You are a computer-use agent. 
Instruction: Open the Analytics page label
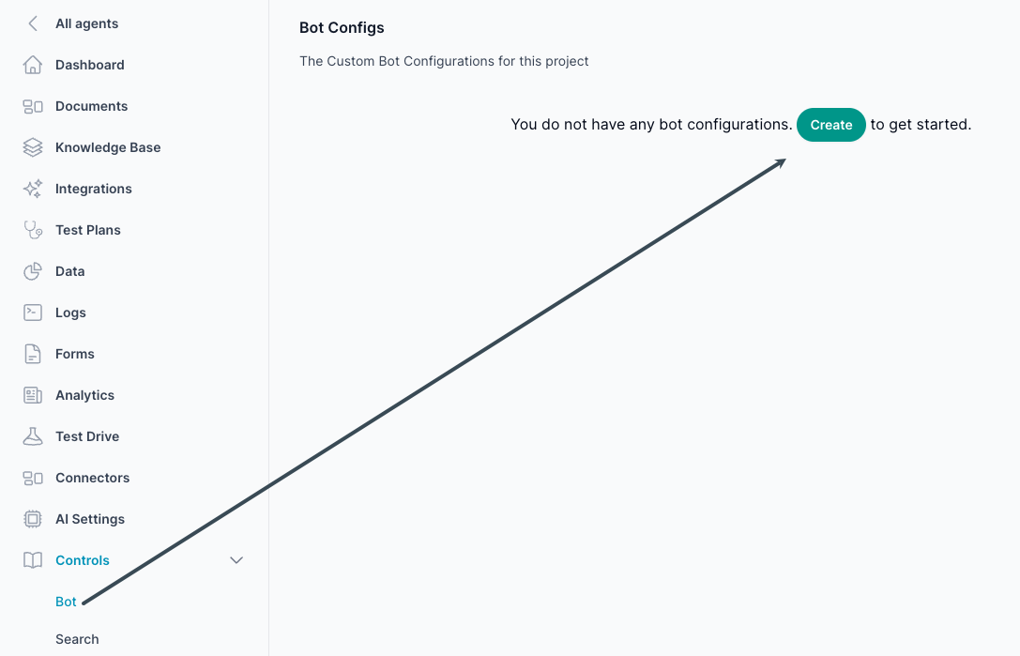tap(84, 395)
